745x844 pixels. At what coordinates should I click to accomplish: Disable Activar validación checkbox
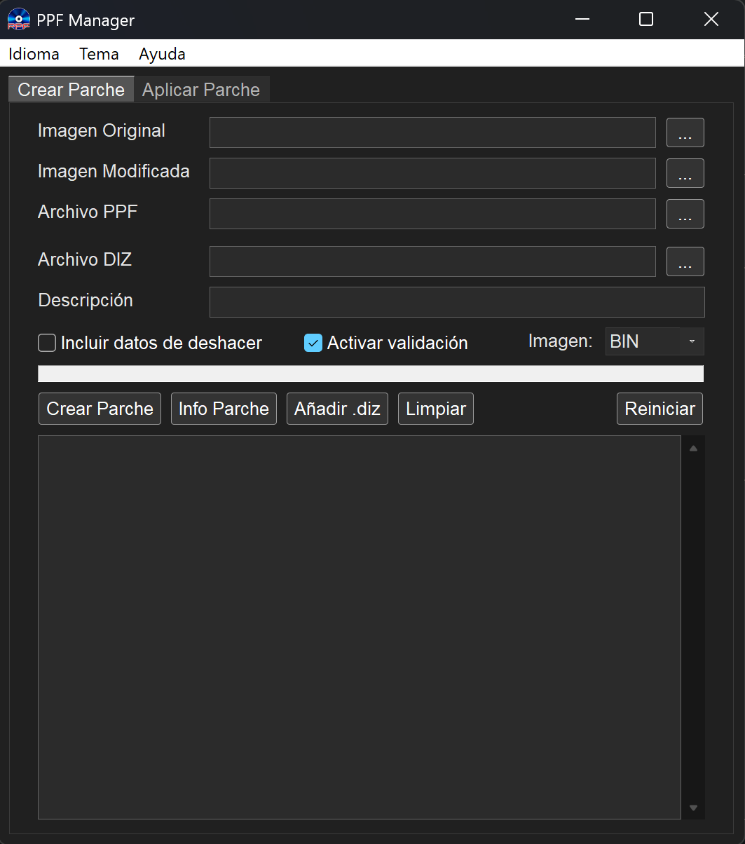[x=313, y=343]
